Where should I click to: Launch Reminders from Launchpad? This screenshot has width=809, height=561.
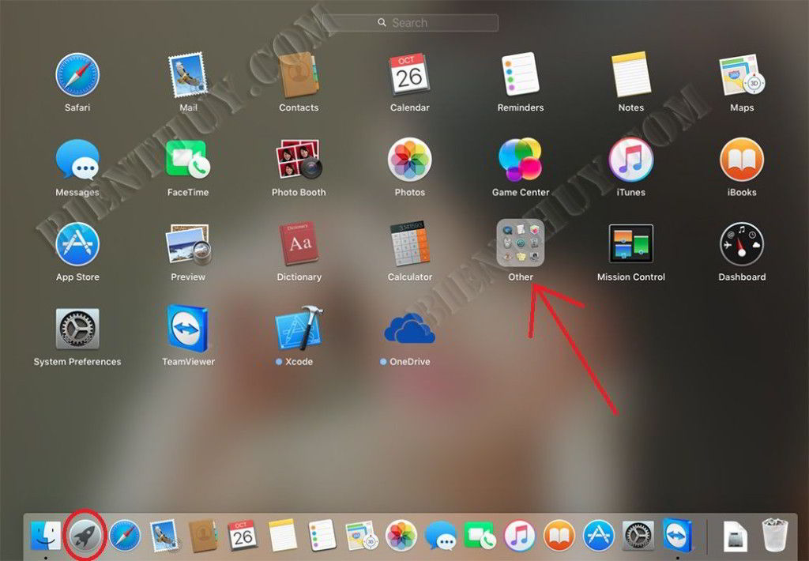520,75
